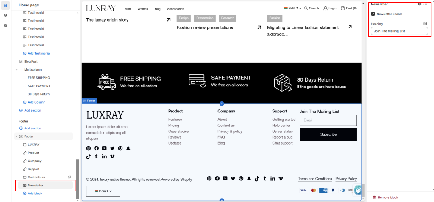This screenshot has width=434, height=202.
Task: Toggle visibility eye of Contacts us block
Action: click(x=70, y=177)
